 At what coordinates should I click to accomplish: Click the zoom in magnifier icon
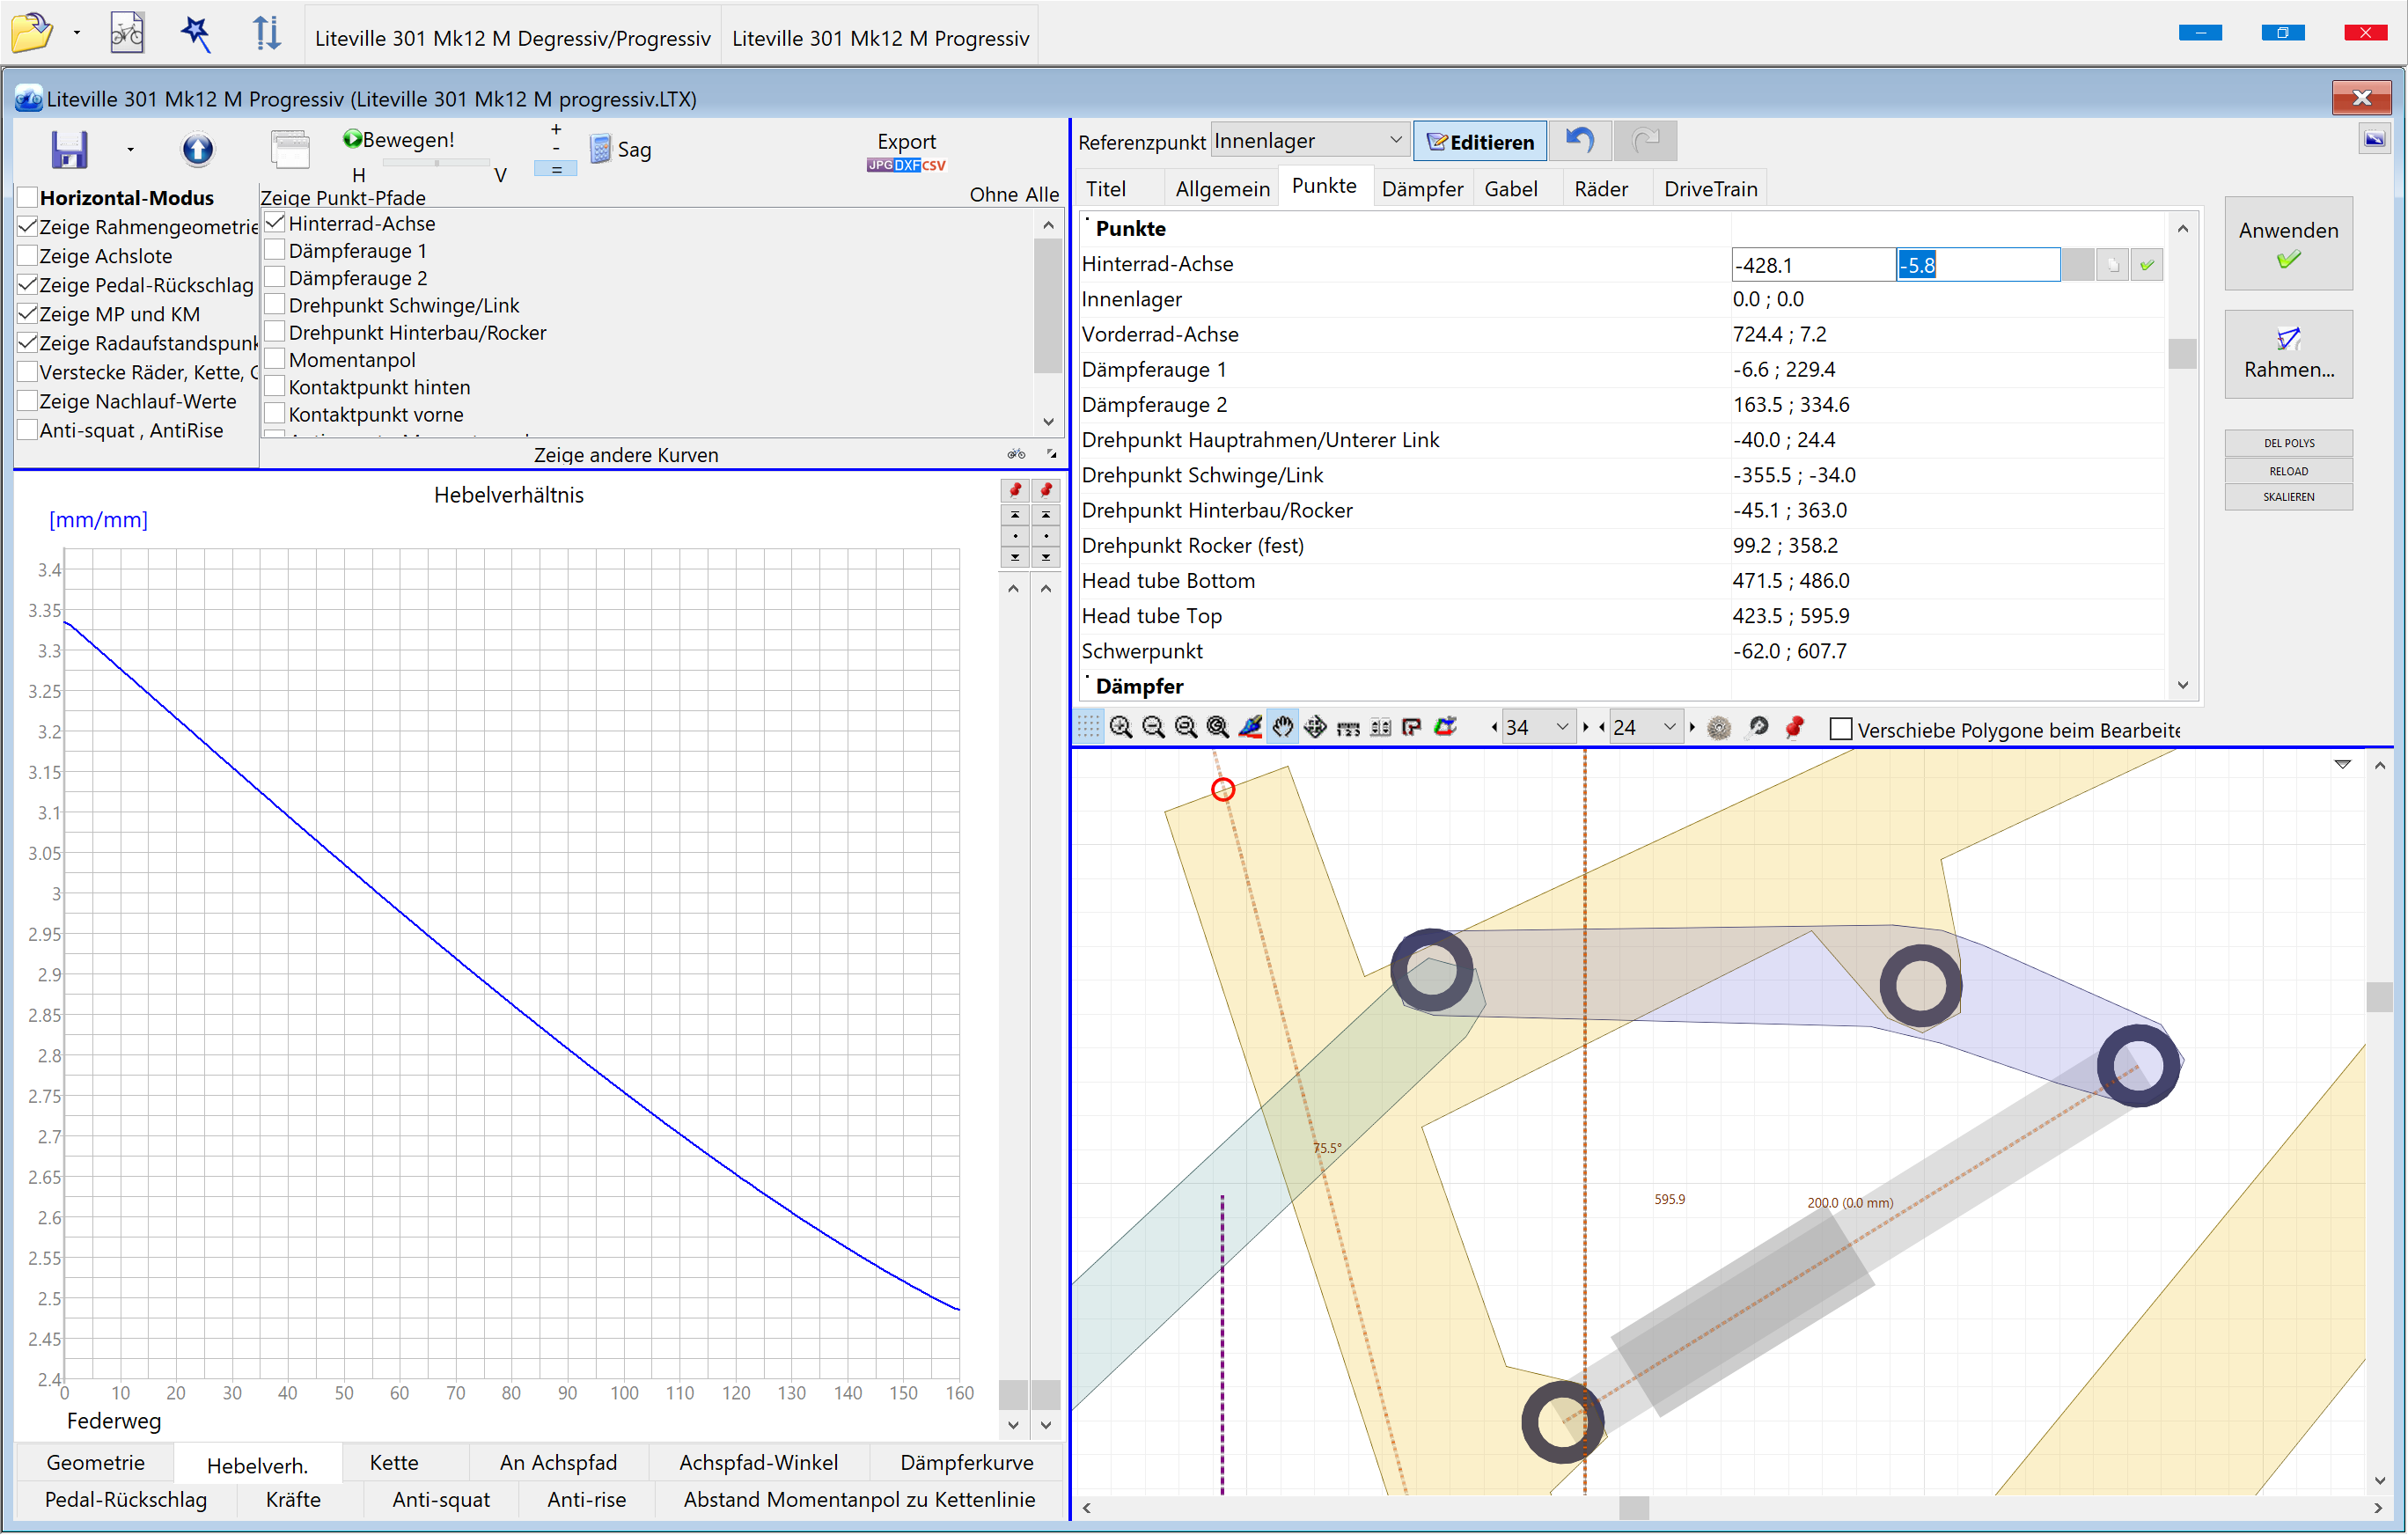tap(1120, 728)
